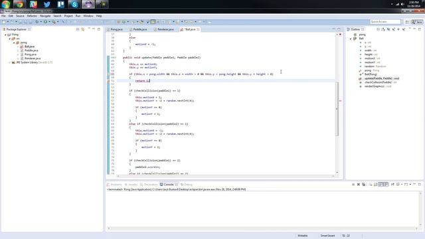Open the Refactor menu
425x239 pixels.
point(32,16)
